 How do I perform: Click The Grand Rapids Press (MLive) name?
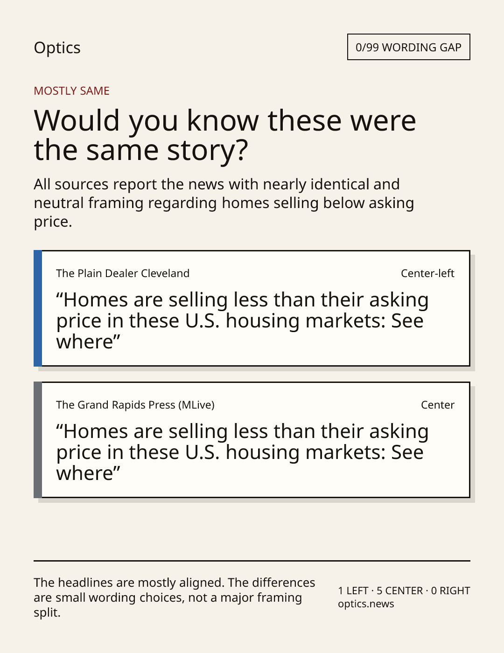tap(135, 405)
